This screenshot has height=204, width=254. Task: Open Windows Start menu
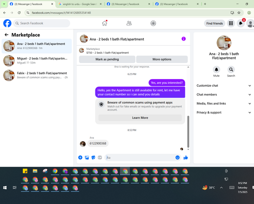(5, 188)
